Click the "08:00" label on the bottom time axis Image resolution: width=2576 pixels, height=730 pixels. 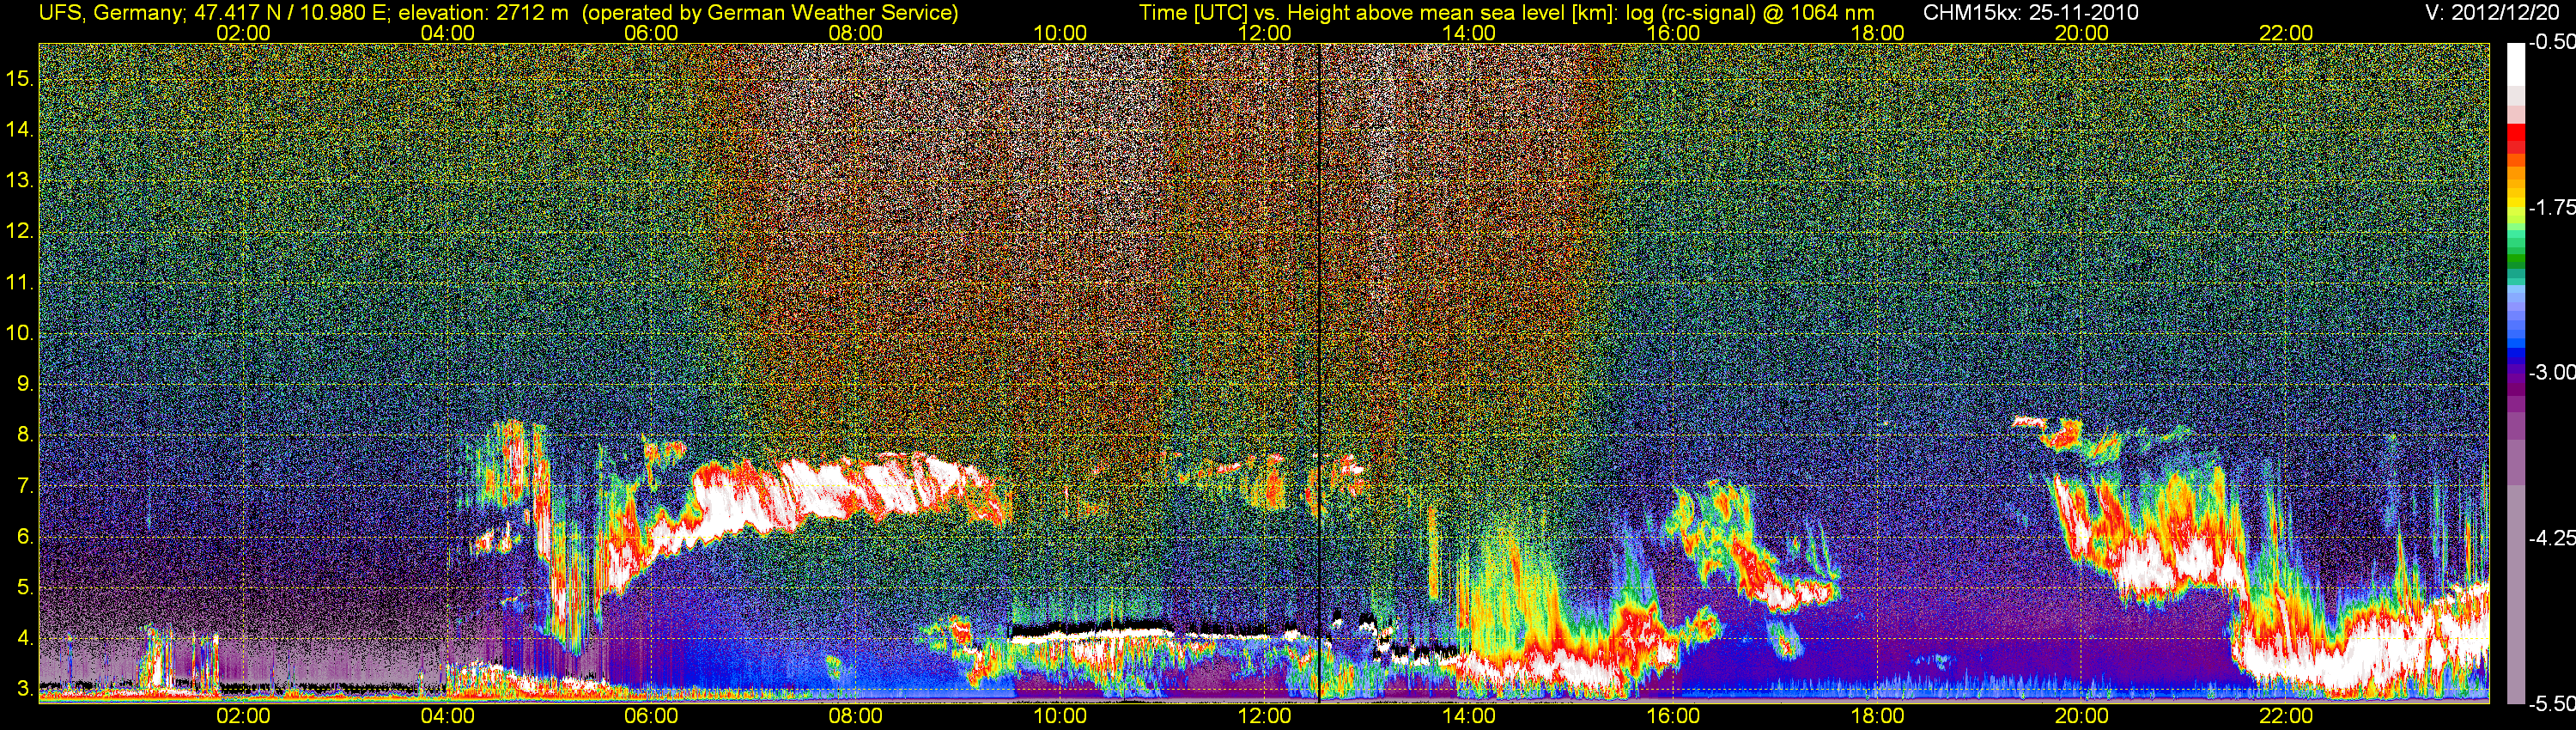(856, 716)
